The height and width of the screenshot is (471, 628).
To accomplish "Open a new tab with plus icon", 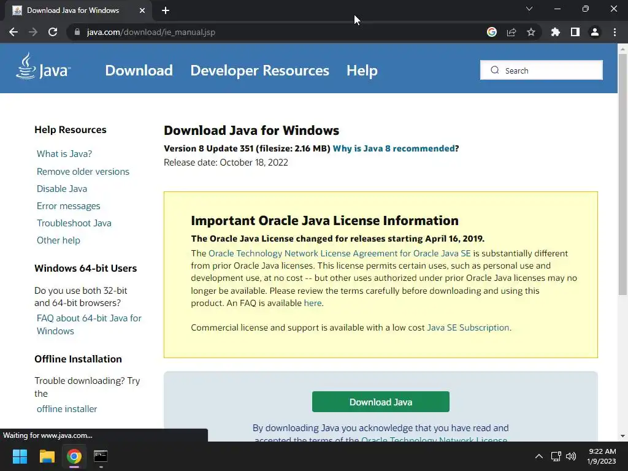I will tap(166, 10).
